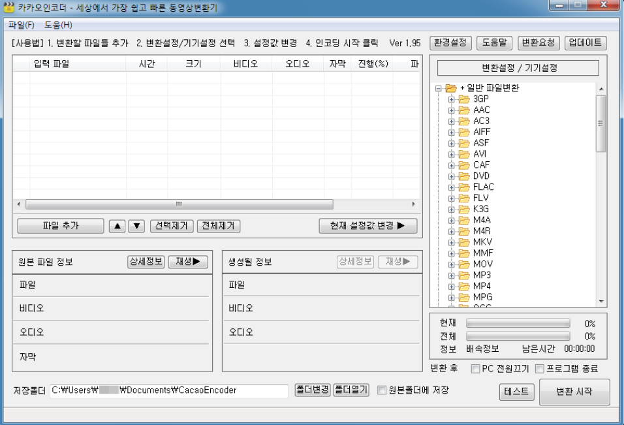
Task: Click the K3G folder icon
Action: click(464, 210)
